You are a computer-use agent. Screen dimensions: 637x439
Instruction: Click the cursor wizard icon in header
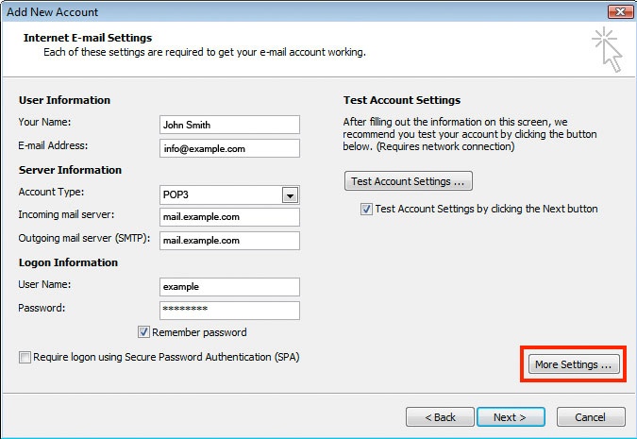click(x=608, y=50)
